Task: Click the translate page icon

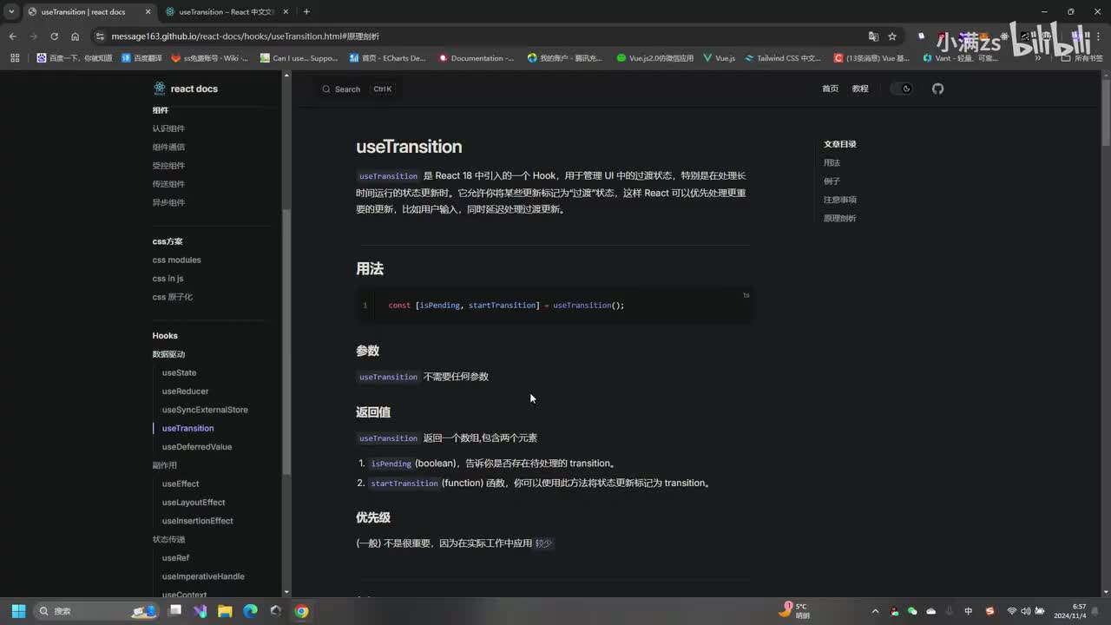Action: pos(873,36)
